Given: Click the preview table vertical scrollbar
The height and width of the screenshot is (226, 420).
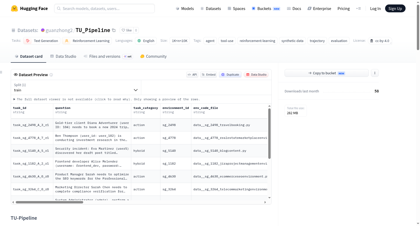Looking at the screenshot, I should pyautogui.click(x=269, y=134).
